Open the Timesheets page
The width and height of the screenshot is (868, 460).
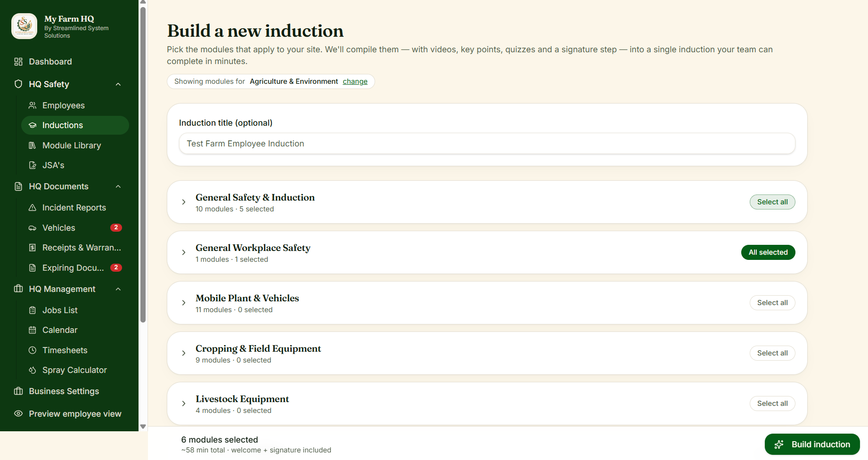tap(75, 350)
